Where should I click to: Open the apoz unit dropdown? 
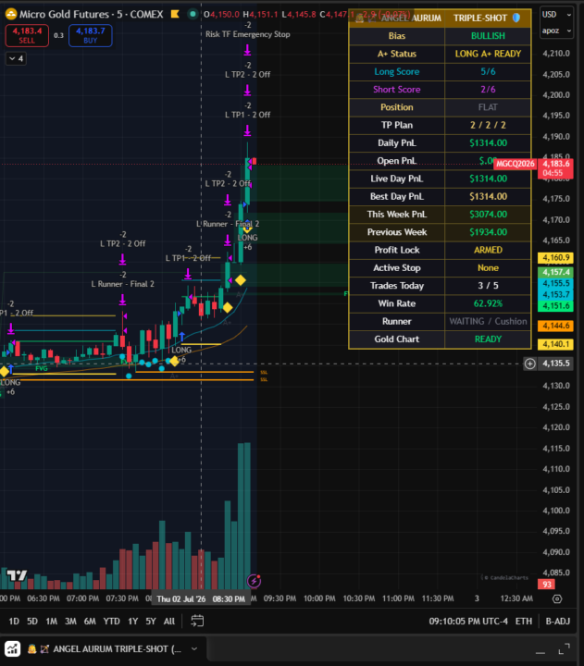[556, 31]
